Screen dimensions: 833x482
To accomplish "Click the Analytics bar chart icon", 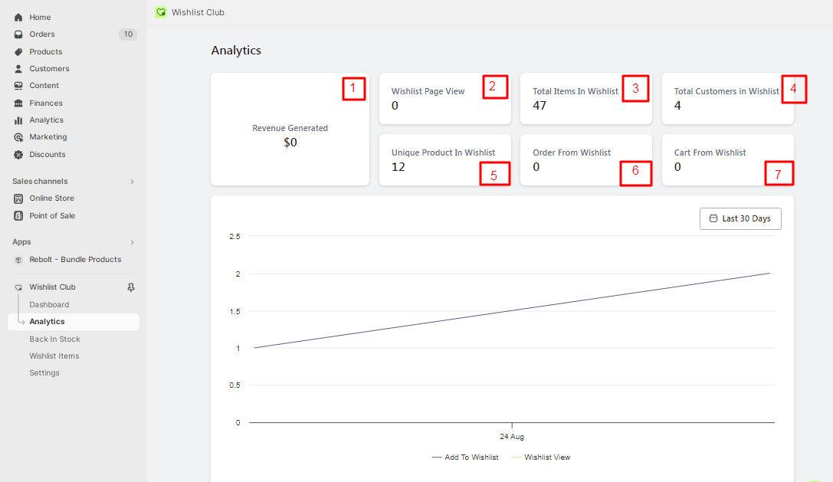I will 18,120.
